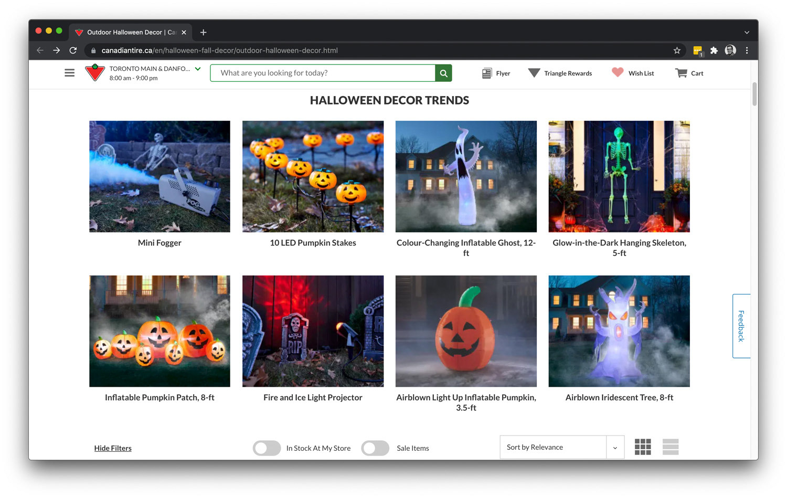Open the Chrome profile avatar

730,50
